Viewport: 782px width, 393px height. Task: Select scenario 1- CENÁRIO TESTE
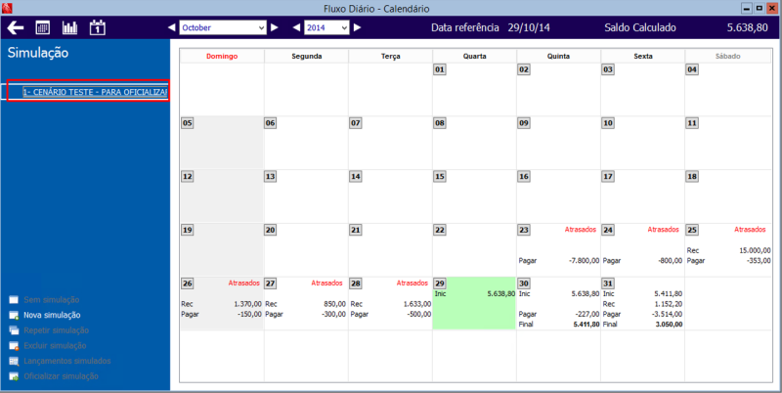pos(95,92)
